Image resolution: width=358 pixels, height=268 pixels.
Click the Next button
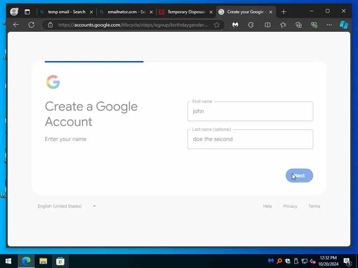coord(299,176)
